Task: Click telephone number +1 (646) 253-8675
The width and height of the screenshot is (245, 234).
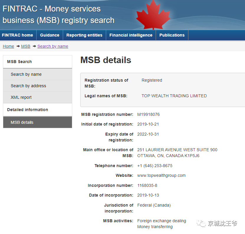Action: [x=155, y=166]
